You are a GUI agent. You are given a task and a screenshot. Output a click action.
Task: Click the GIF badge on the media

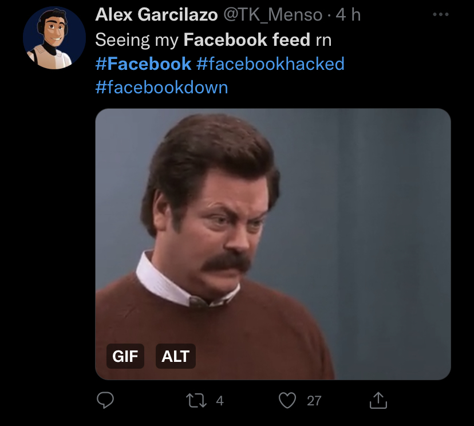coord(125,356)
